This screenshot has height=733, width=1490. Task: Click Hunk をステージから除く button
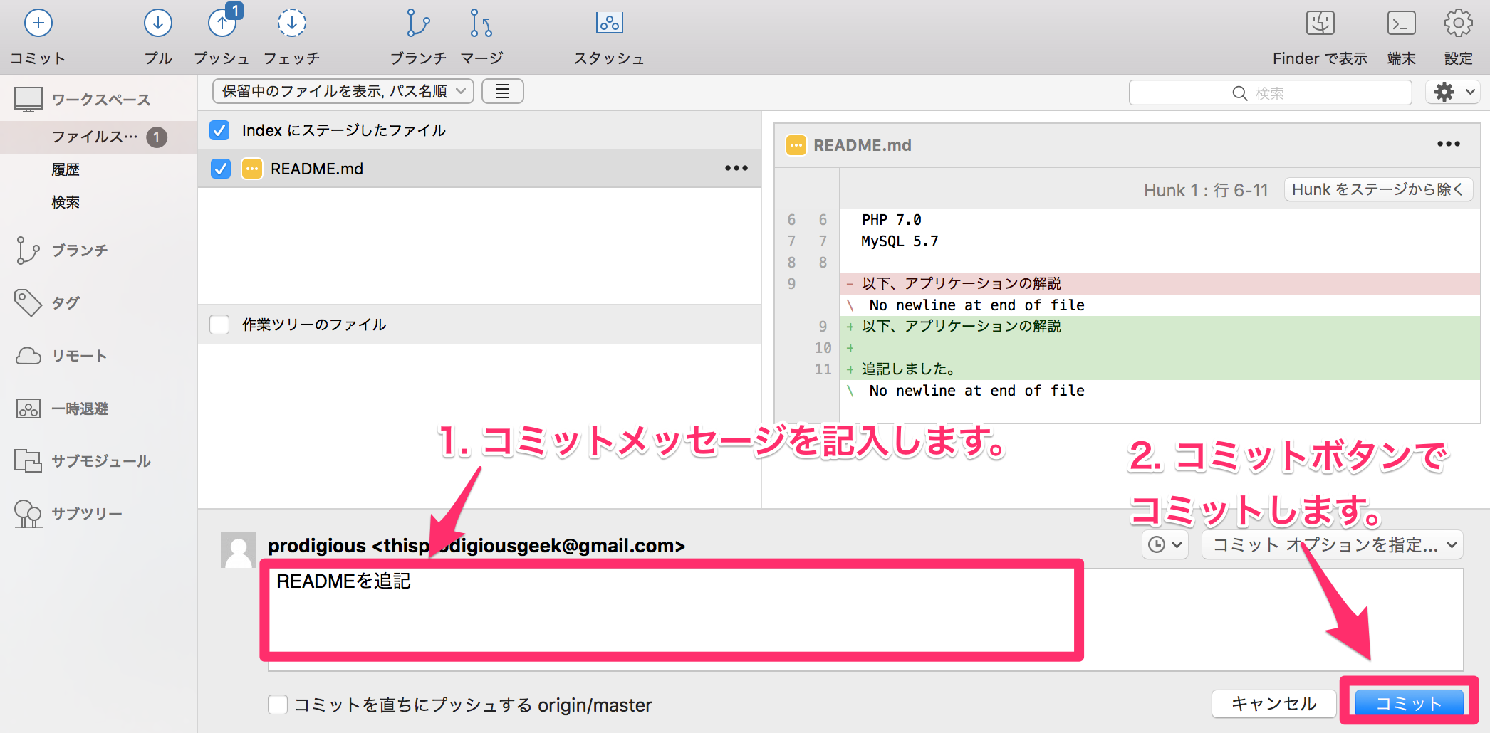(x=1378, y=190)
